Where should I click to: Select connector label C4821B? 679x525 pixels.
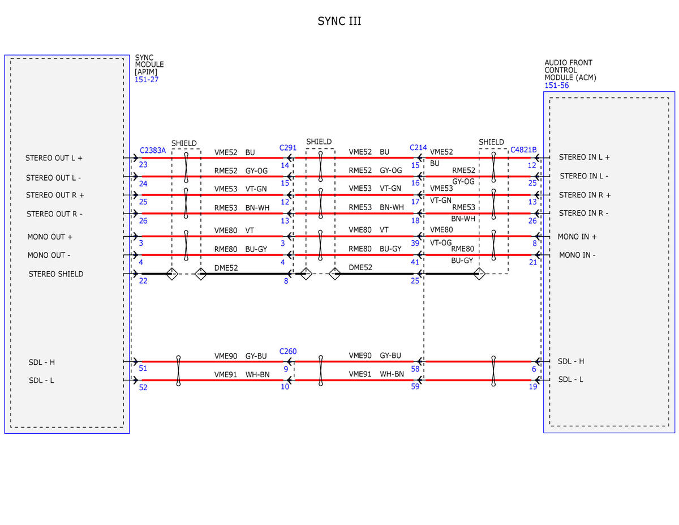click(523, 150)
